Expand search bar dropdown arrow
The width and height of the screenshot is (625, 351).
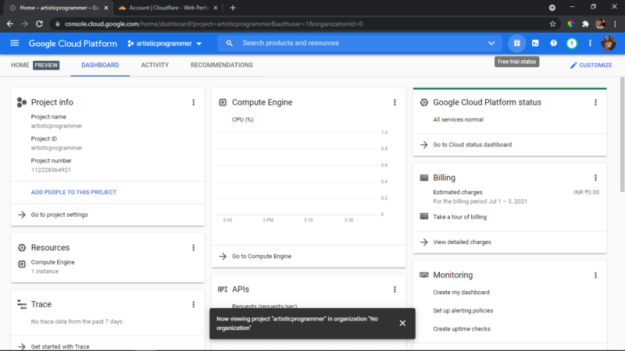click(x=491, y=44)
